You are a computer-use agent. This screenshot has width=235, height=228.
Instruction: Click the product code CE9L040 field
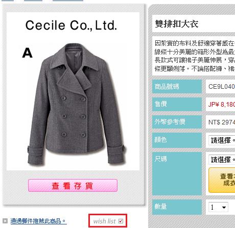point(221,87)
